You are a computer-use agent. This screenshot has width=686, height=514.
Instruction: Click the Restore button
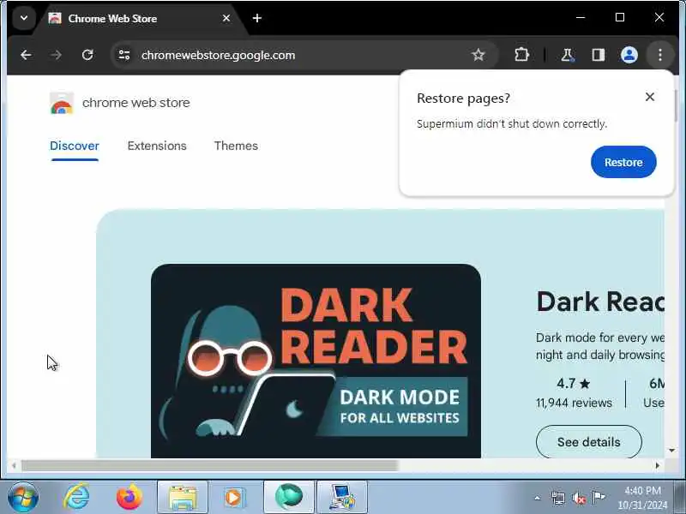[623, 162]
